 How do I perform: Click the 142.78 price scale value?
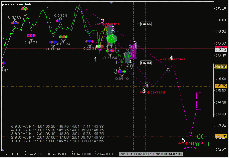[x=221, y=149]
